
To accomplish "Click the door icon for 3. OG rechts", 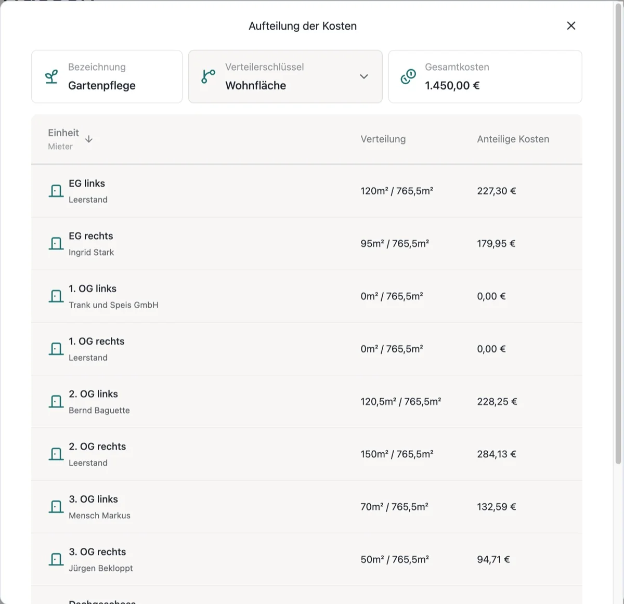I will [x=56, y=559].
